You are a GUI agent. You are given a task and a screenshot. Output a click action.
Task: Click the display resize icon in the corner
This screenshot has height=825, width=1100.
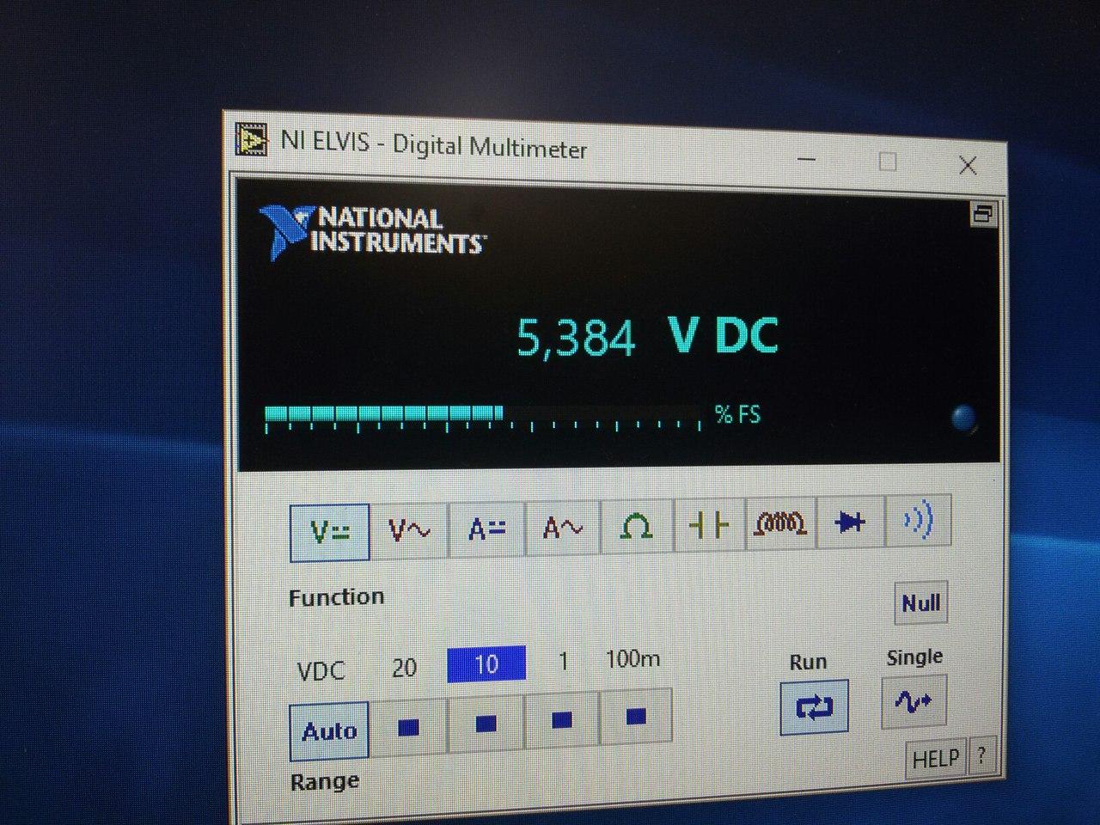982,214
